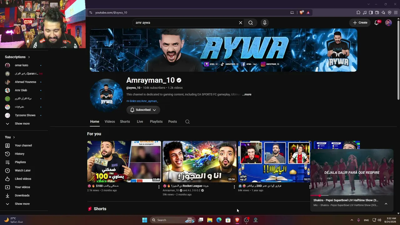Open options for the Rocket League video
The width and height of the screenshot is (400, 225).
pyautogui.click(x=234, y=187)
